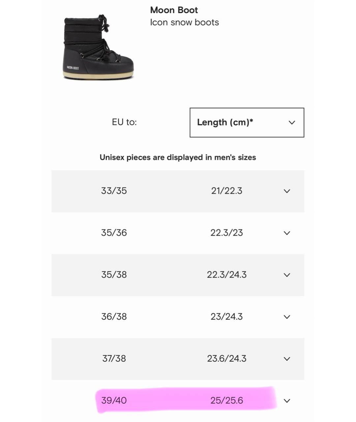Expand the 35/38 size row chevron
The height and width of the screenshot is (422, 356).
coord(287,275)
